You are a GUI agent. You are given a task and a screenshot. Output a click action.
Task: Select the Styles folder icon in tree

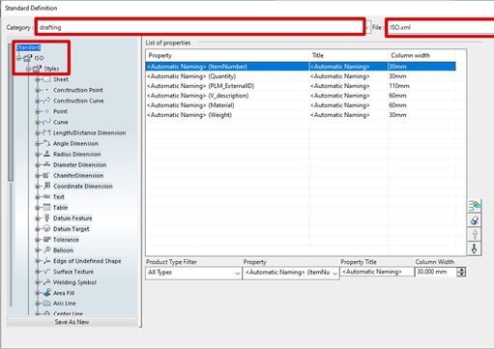click(x=37, y=69)
